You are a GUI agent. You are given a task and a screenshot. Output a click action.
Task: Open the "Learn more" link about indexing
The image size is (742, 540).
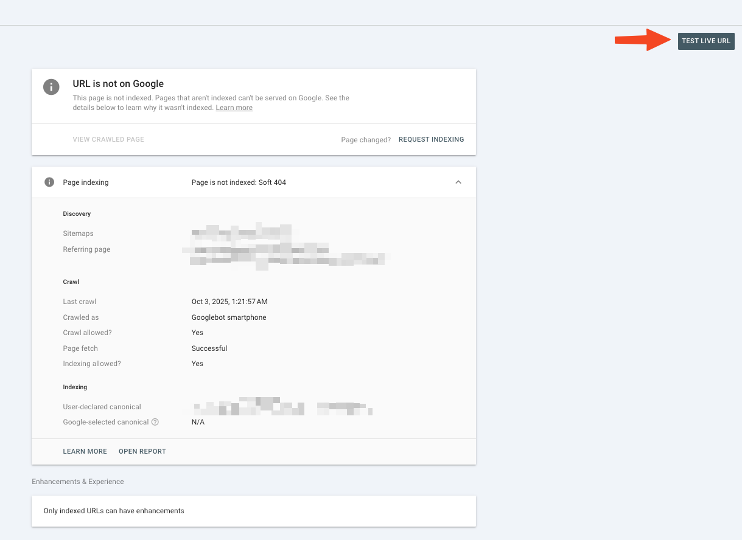click(234, 108)
